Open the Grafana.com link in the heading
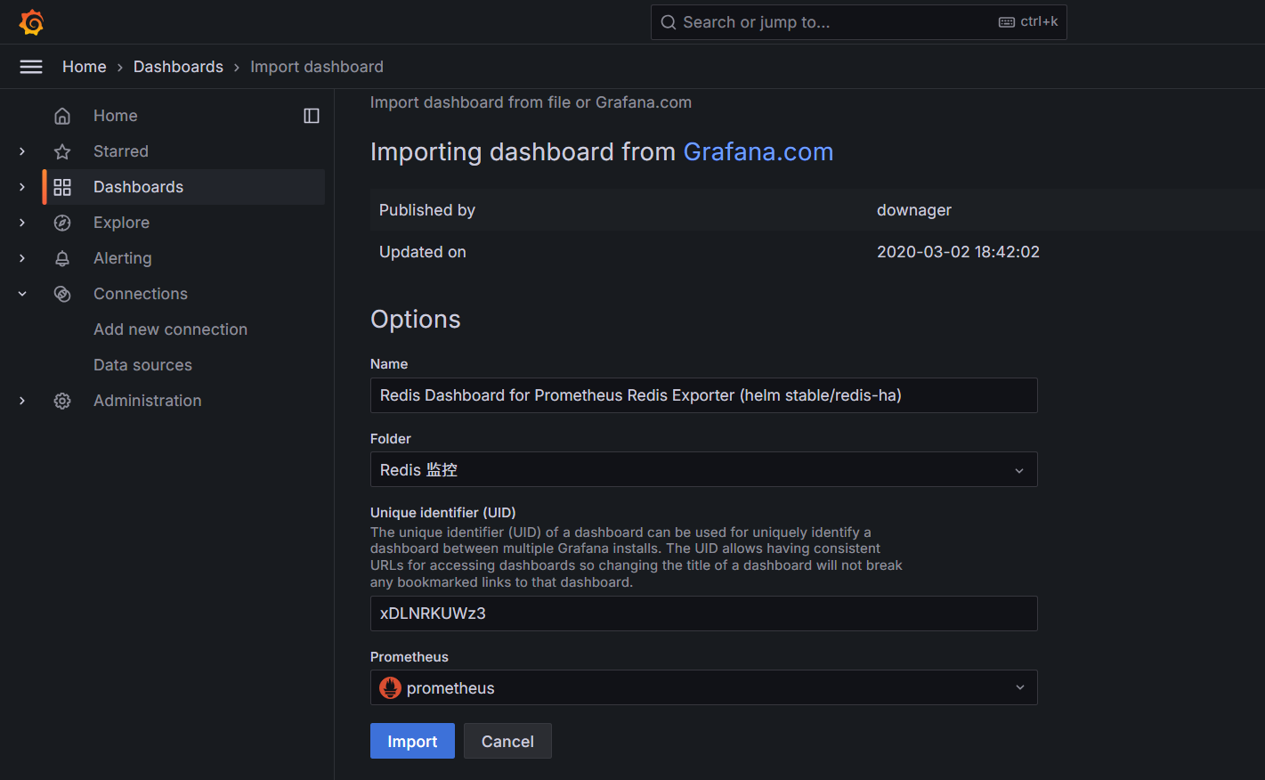 pos(758,152)
